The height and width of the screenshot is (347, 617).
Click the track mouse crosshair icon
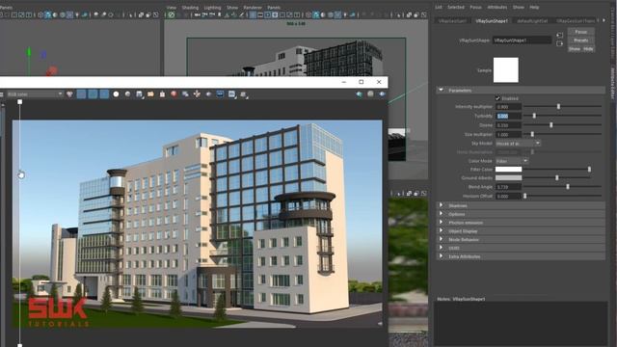coord(197,94)
